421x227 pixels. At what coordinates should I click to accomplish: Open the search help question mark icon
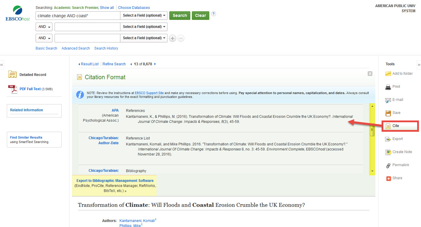(213, 14)
